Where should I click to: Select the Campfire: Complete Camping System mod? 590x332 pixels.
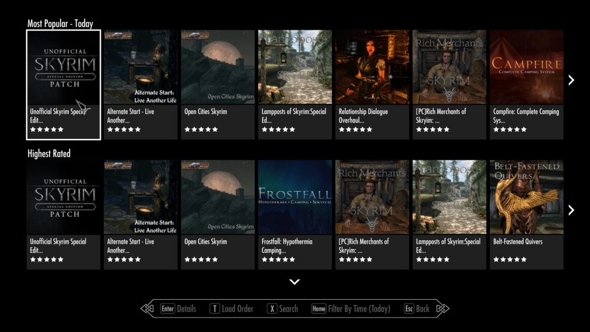[x=527, y=85]
